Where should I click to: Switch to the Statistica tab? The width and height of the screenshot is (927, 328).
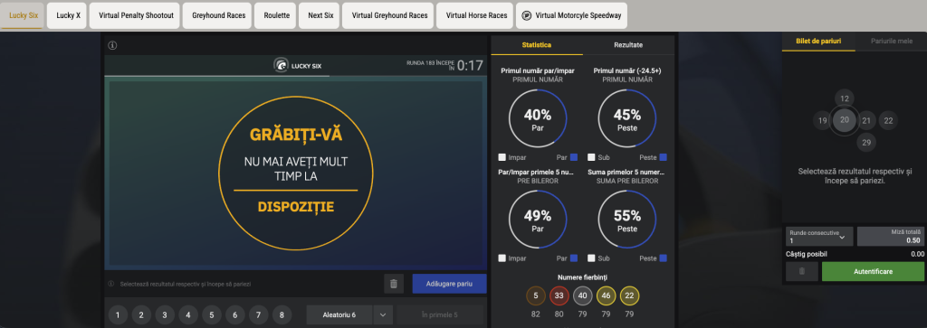point(537,45)
